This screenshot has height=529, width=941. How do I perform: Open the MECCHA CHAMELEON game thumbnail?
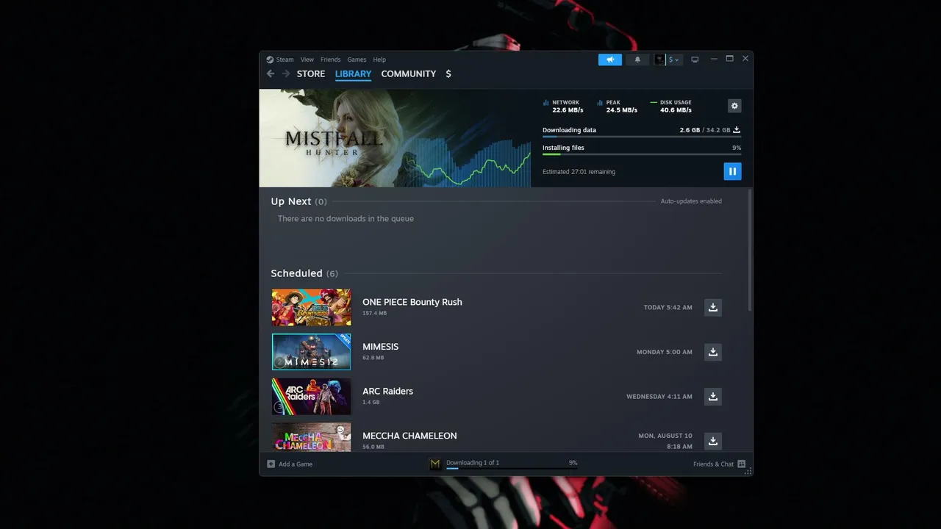(312, 437)
